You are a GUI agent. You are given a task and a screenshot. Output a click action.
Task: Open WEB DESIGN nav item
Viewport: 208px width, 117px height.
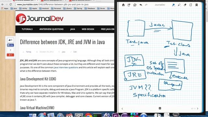[88, 29]
